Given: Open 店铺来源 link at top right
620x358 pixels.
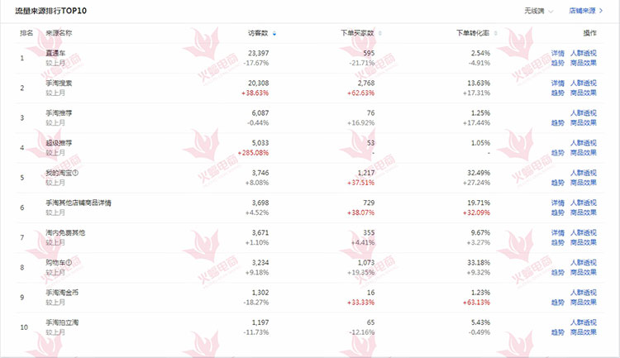Looking at the screenshot, I should pyautogui.click(x=585, y=11).
